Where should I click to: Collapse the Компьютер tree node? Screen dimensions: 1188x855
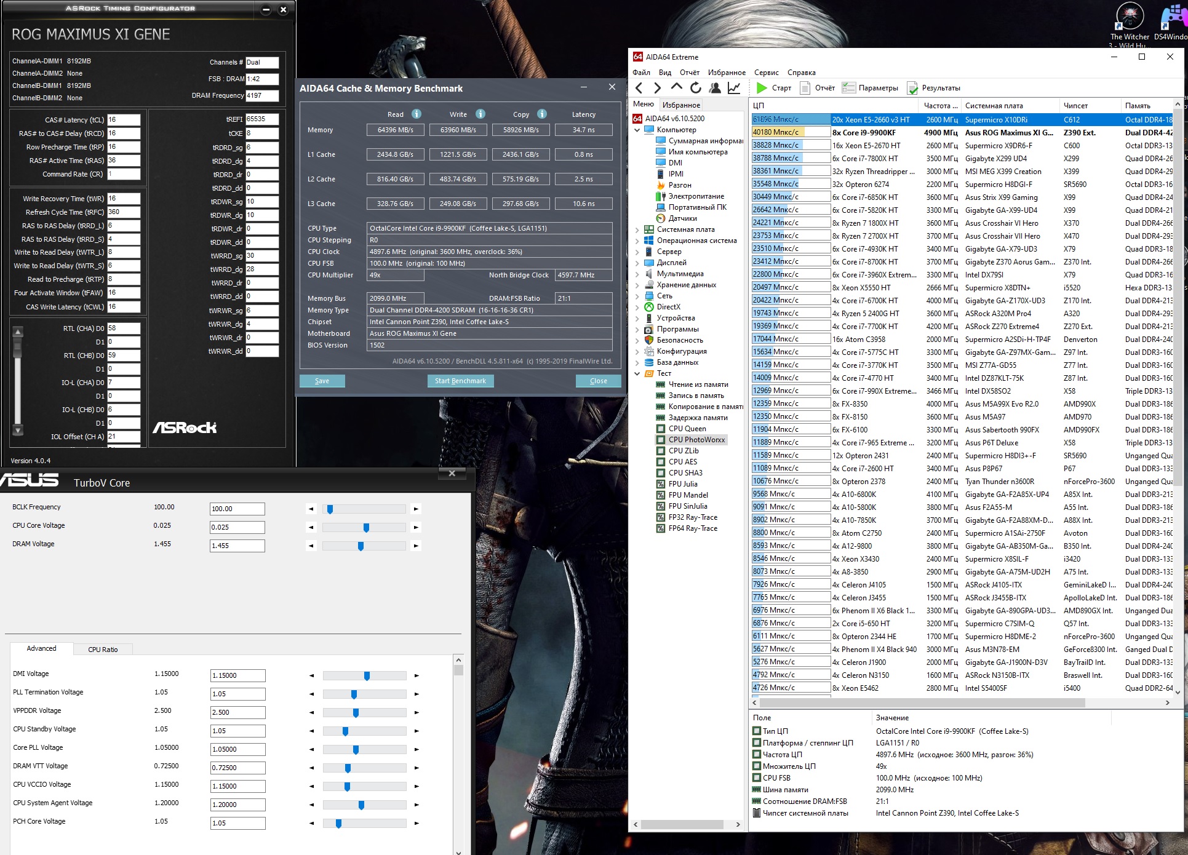637,130
